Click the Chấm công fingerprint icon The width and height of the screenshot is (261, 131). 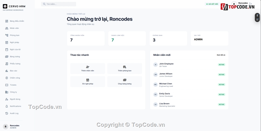(7, 78)
